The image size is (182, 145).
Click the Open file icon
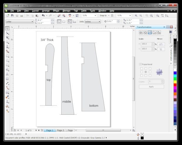point(12,16)
